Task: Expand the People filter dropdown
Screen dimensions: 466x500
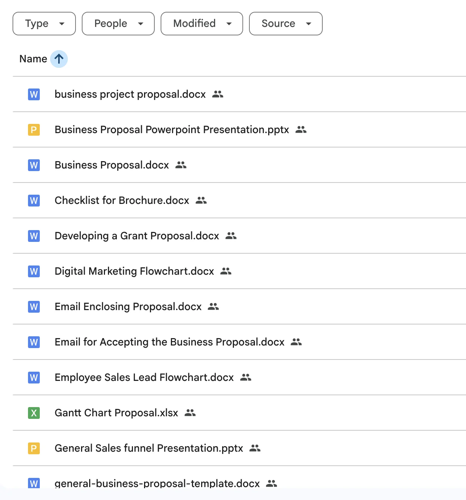Action: (x=118, y=24)
